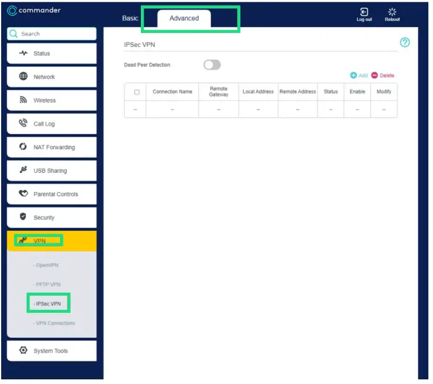This screenshot has width=433, height=384.
Task: Open the Security menu item
Action: click(52, 217)
